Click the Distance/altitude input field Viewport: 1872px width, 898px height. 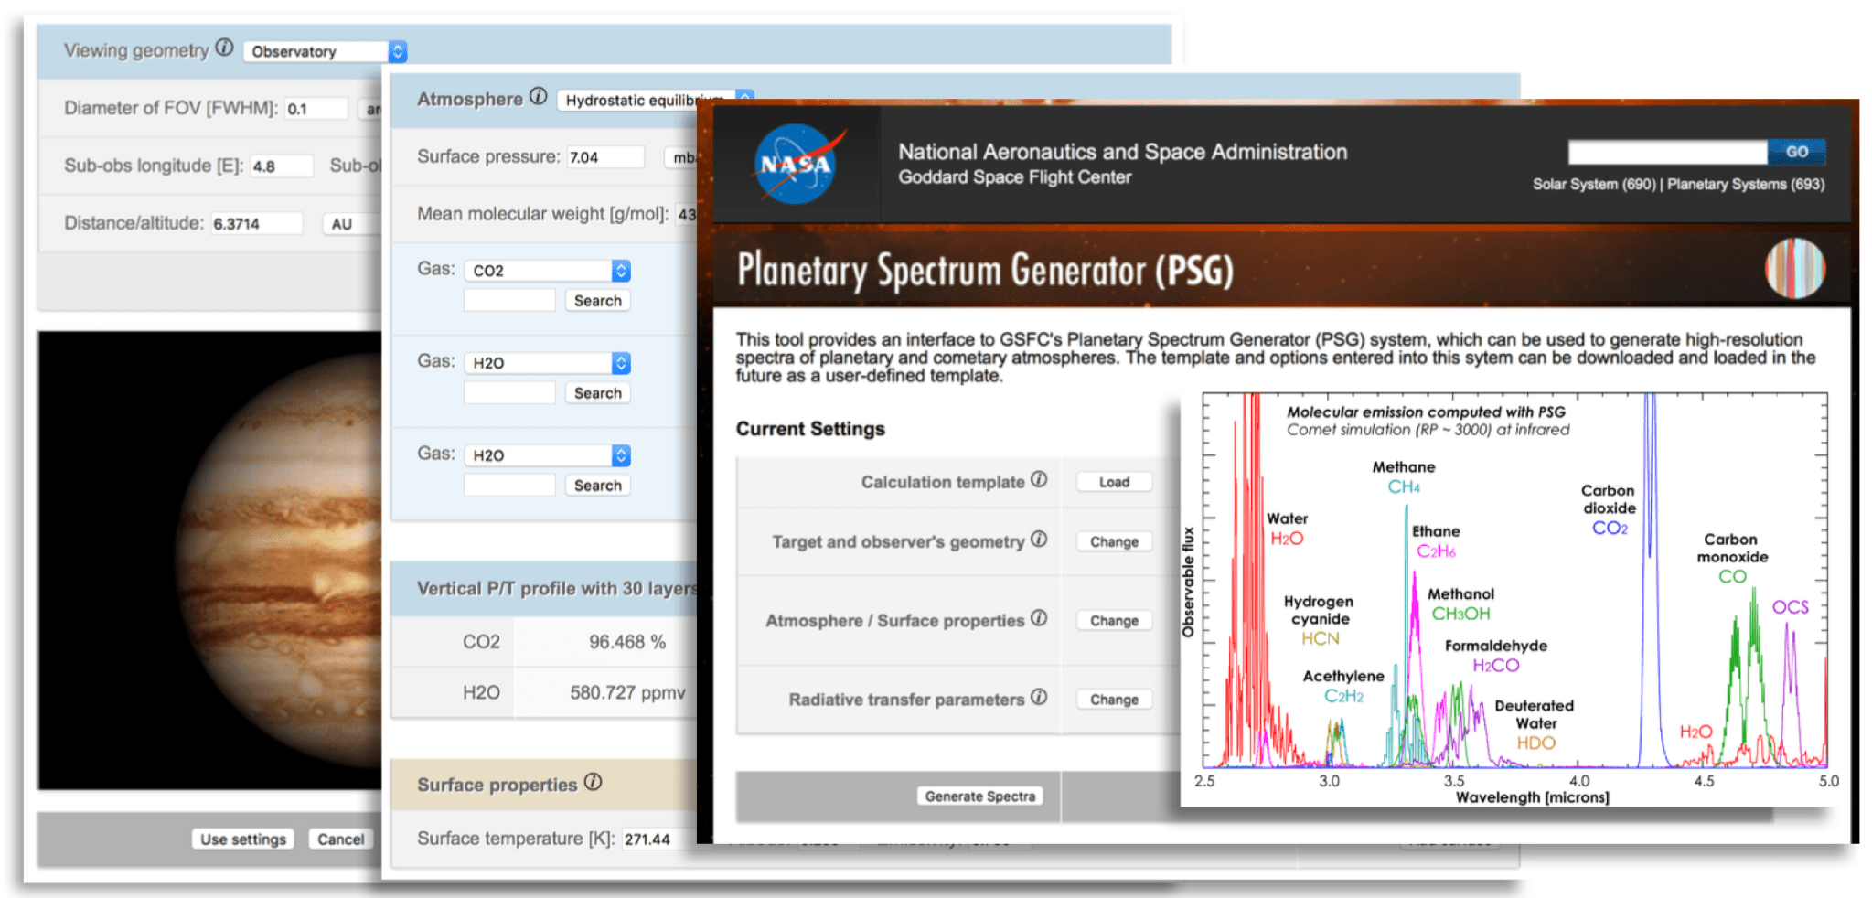coord(257,224)
